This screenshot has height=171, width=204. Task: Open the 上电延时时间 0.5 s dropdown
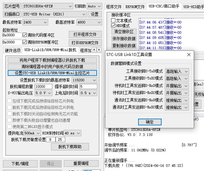(x=88, y=93)
